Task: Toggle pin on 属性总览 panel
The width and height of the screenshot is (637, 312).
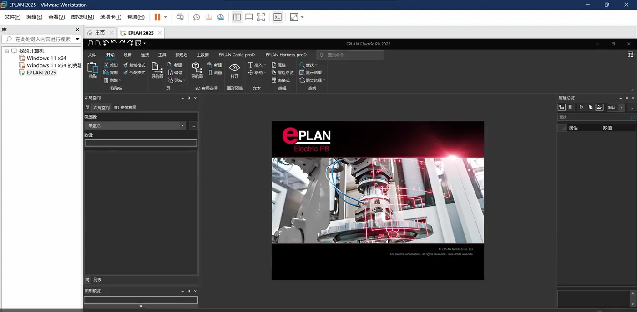Action: pyautogui.click(x=627, y=98)
